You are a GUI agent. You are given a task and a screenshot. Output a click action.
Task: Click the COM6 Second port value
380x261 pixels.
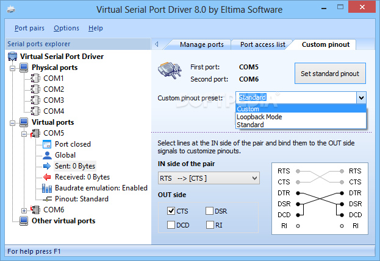click(249, 79)
